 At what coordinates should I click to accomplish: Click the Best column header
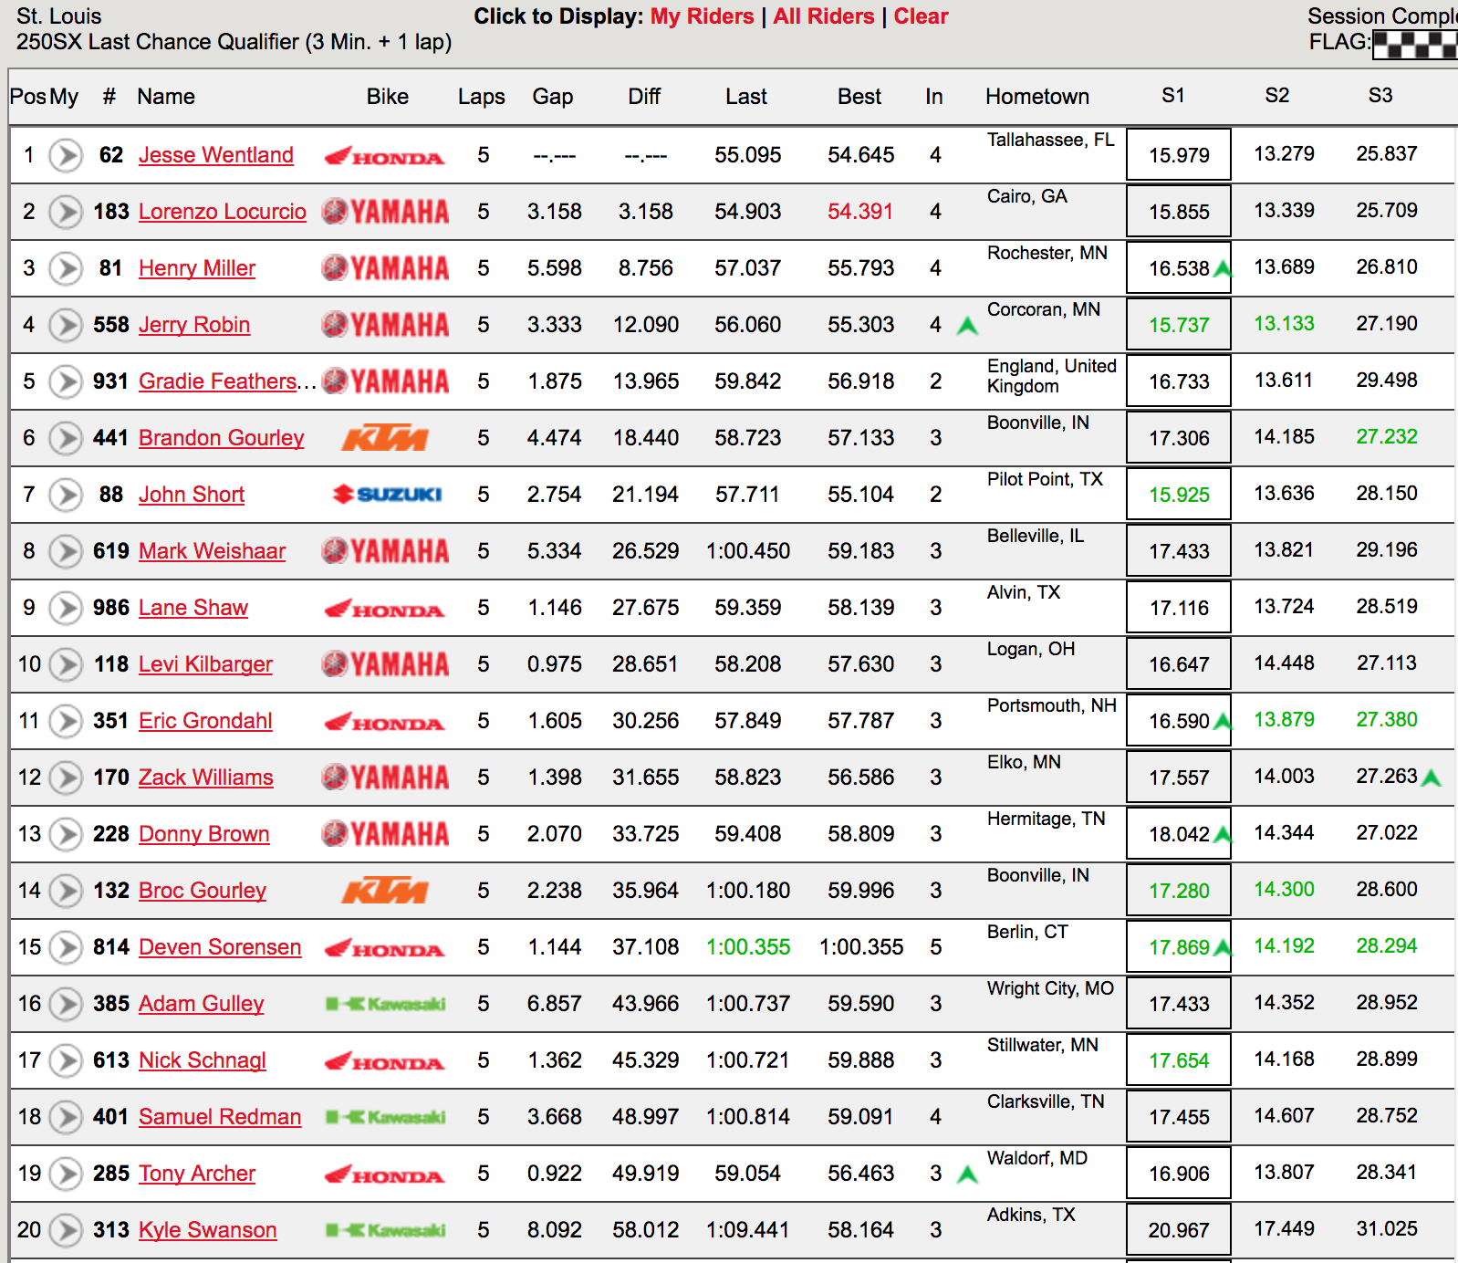pyautogui.click(x=859, y=97)
